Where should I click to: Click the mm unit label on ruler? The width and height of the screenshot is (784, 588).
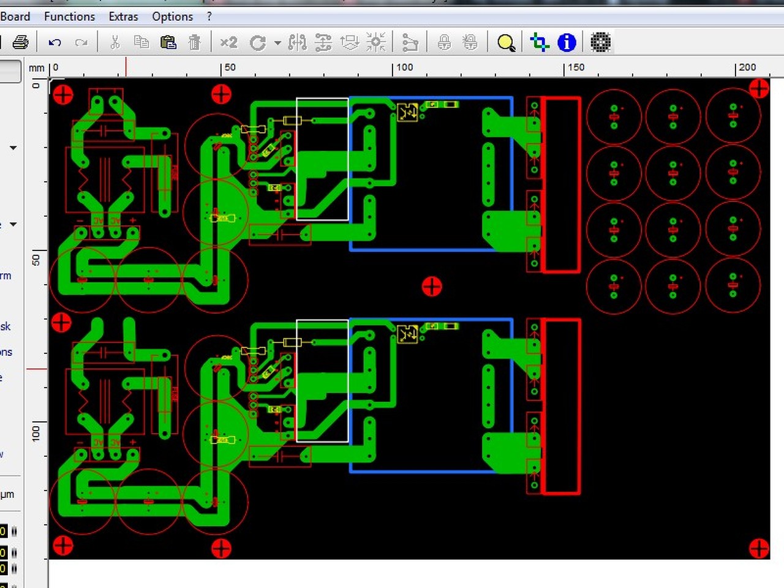37,68
